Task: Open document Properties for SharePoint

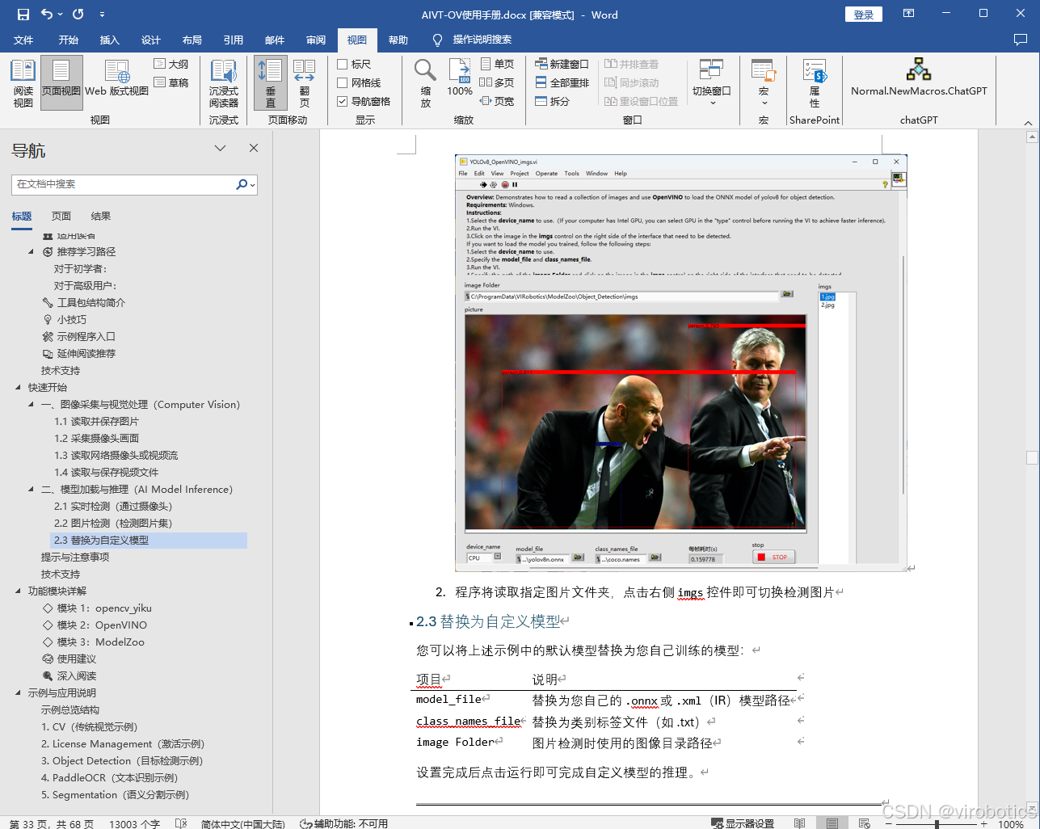Action: [x=815, y=83]
